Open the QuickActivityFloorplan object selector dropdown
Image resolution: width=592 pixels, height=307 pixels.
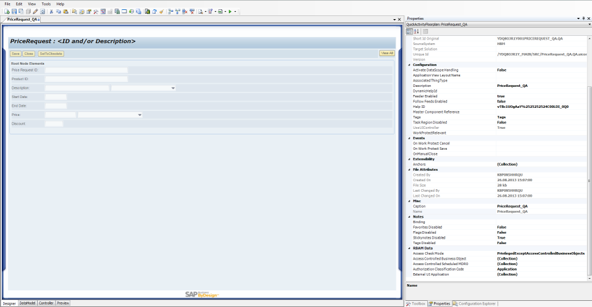(x=590, y=24)
